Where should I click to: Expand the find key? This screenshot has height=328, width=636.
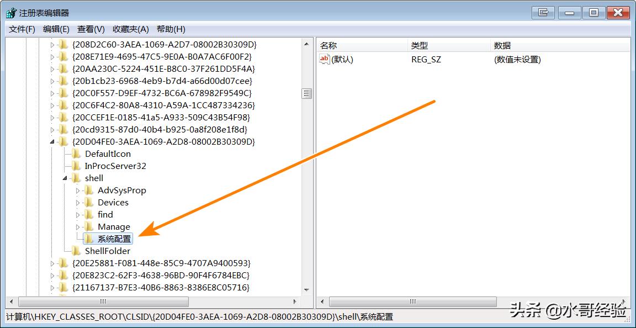78,215
